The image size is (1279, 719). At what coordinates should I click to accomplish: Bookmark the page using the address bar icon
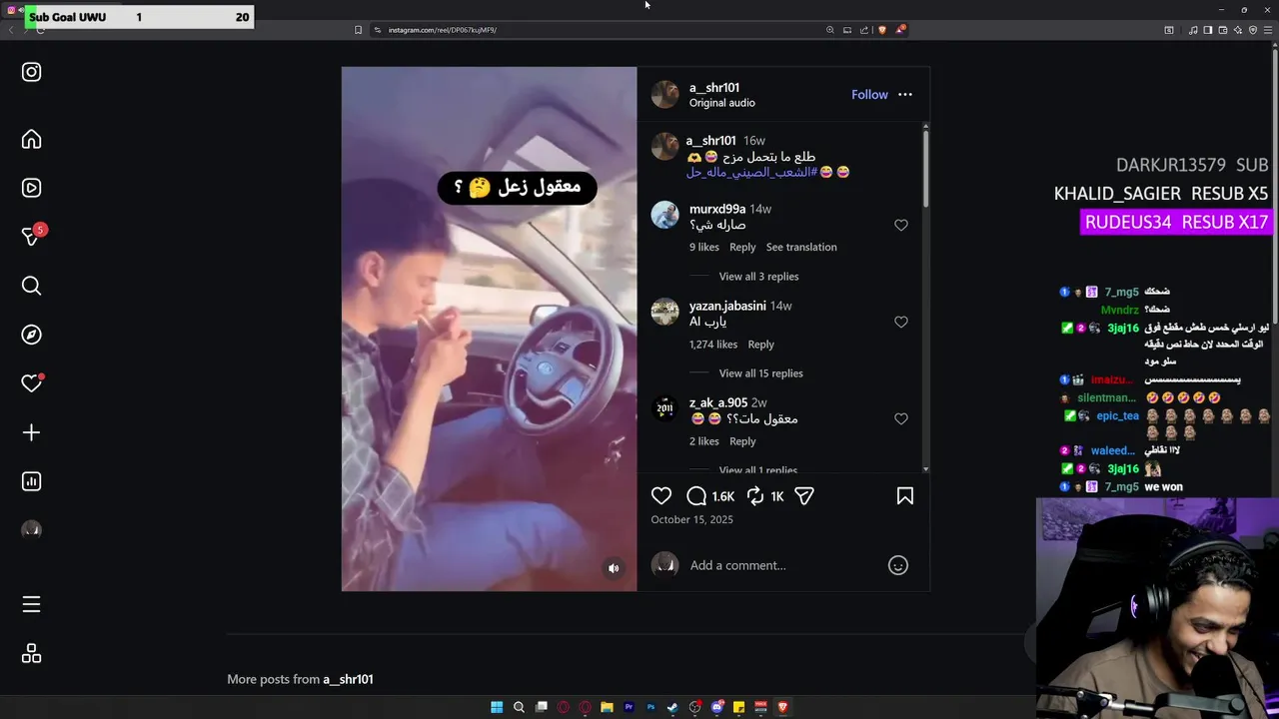358,30
